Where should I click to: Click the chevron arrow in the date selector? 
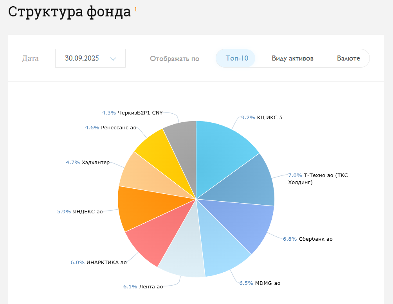pyautogui.click(x=113, y=59)
